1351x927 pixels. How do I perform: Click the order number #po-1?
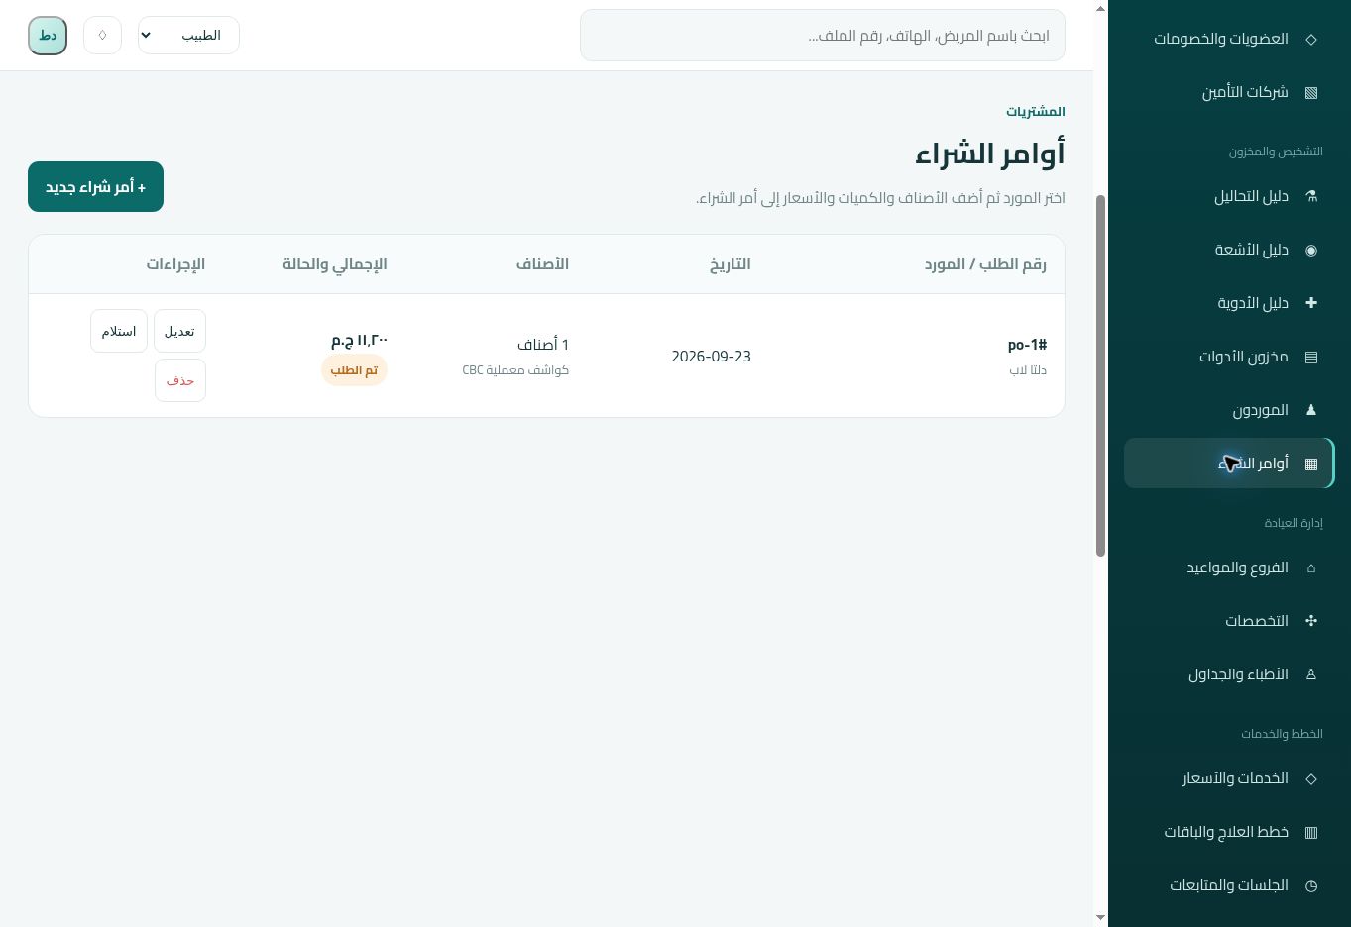[x=1027, y=345]
